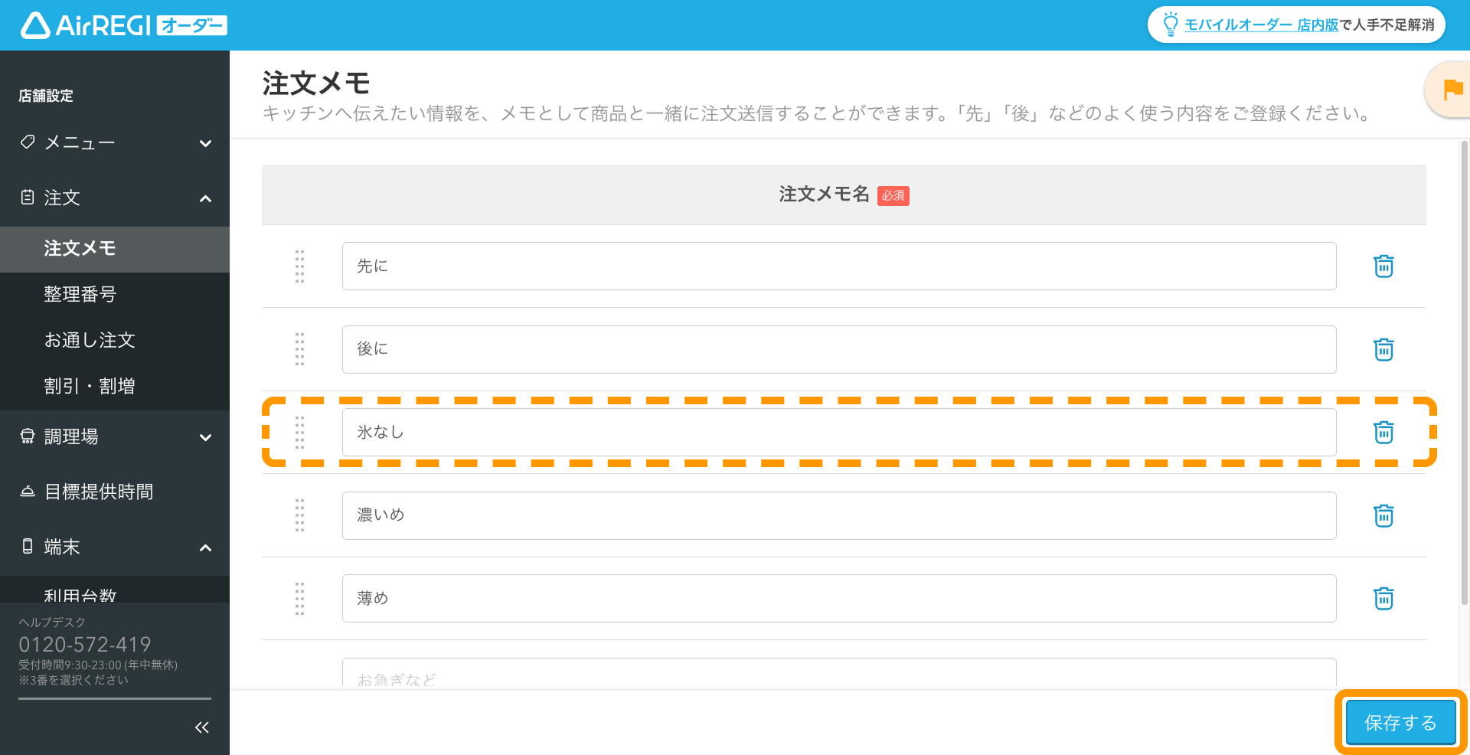The image size is (1470, 755).
Task: Expand the メニュー section chevron
Action: tap(205, 143)
